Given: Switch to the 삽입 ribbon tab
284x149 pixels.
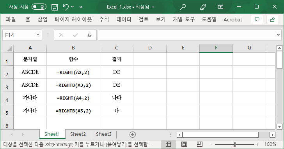Looking at the screenshot, I should [x=43, y=19].
